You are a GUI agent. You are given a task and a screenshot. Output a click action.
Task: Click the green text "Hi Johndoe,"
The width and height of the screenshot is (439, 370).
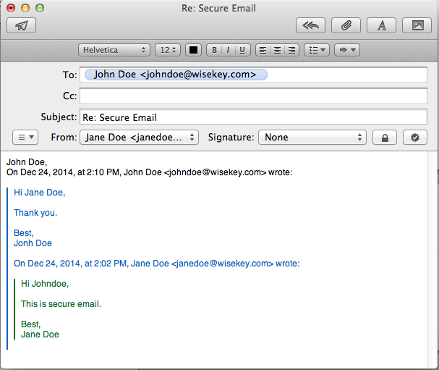pos(45,284)
